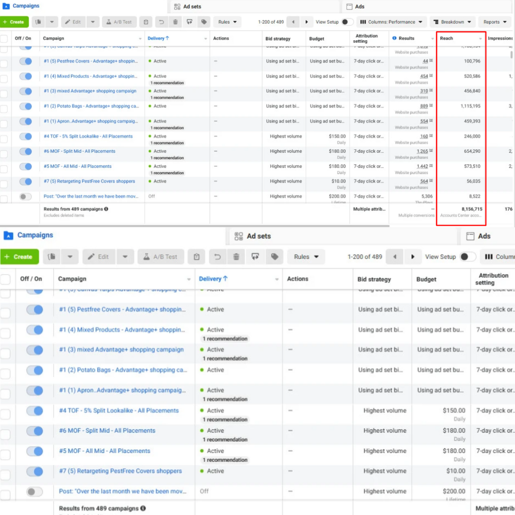Switch to Ad sets tab in upper panel
Image resolution: width=515 pixels, height=515 pixels.
pyautogui.click(x=254, y=7)
